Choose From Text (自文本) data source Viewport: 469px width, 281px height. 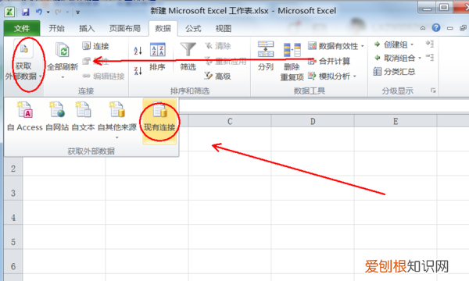click(83, 117)
